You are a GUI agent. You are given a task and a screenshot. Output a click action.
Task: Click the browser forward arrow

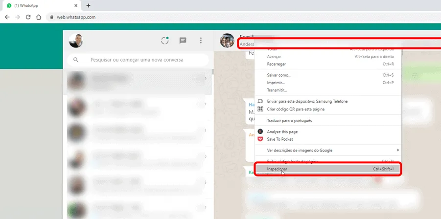pos(18,17)
